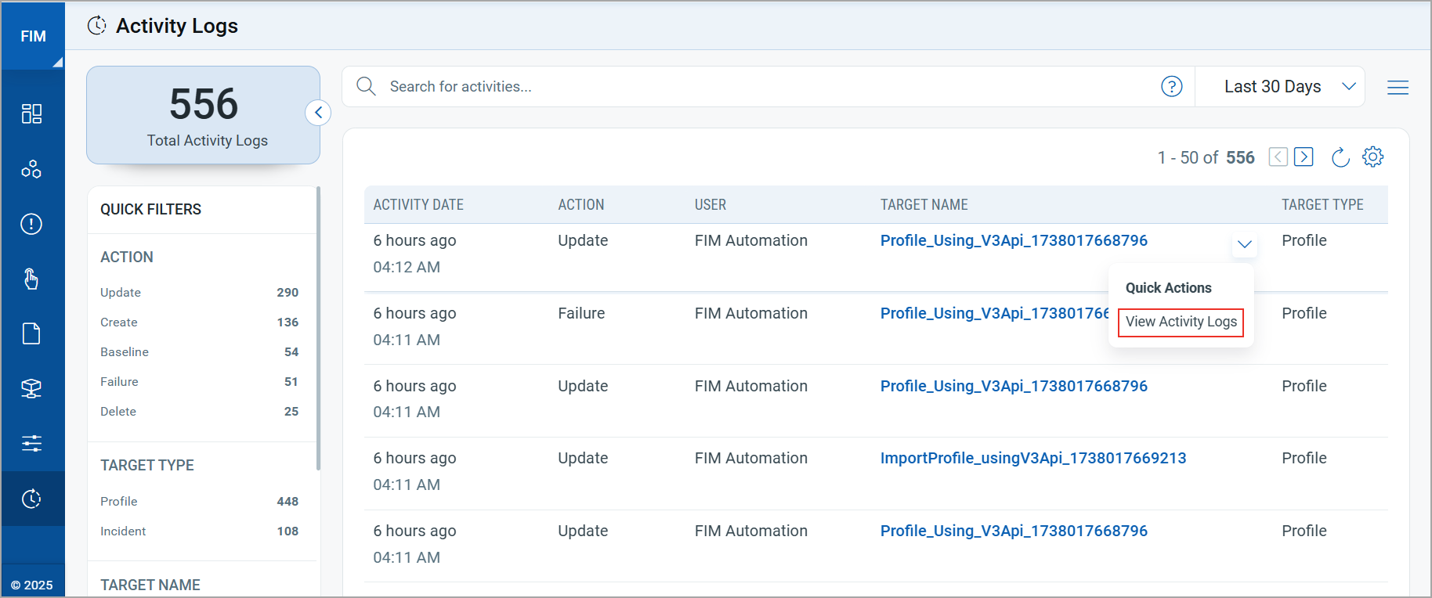
Task: Open table settings gear icon
Action: coord(1372,157)
